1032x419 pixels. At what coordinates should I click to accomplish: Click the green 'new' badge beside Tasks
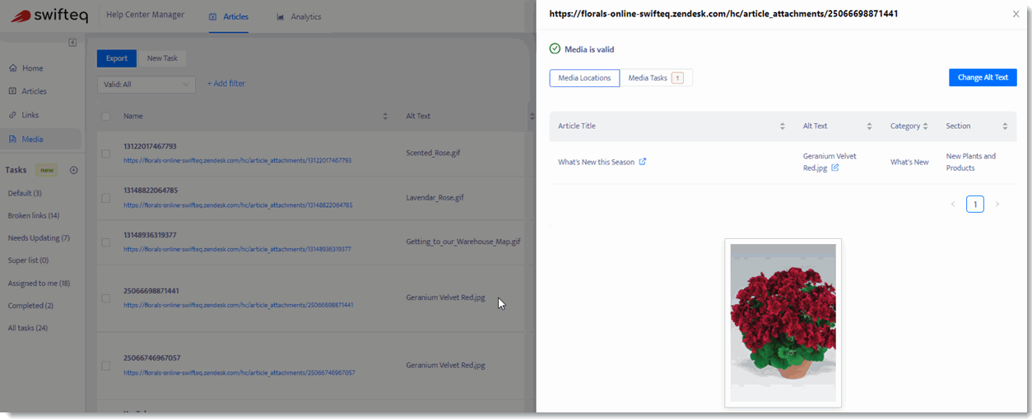tap(47, 170)
